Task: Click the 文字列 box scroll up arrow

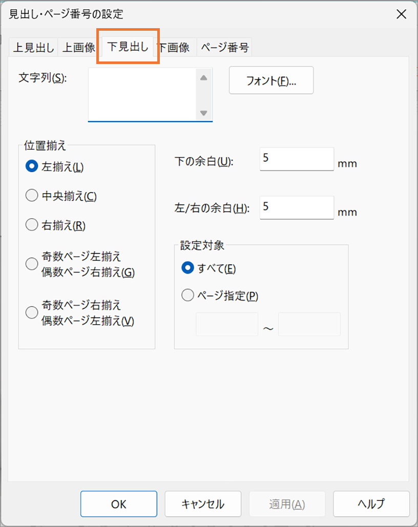Action: click(203, 78)
